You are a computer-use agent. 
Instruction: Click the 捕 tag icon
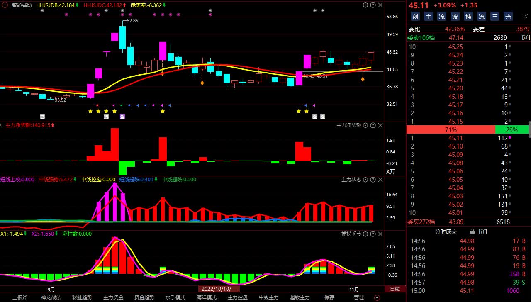click(x=468, y=17)
